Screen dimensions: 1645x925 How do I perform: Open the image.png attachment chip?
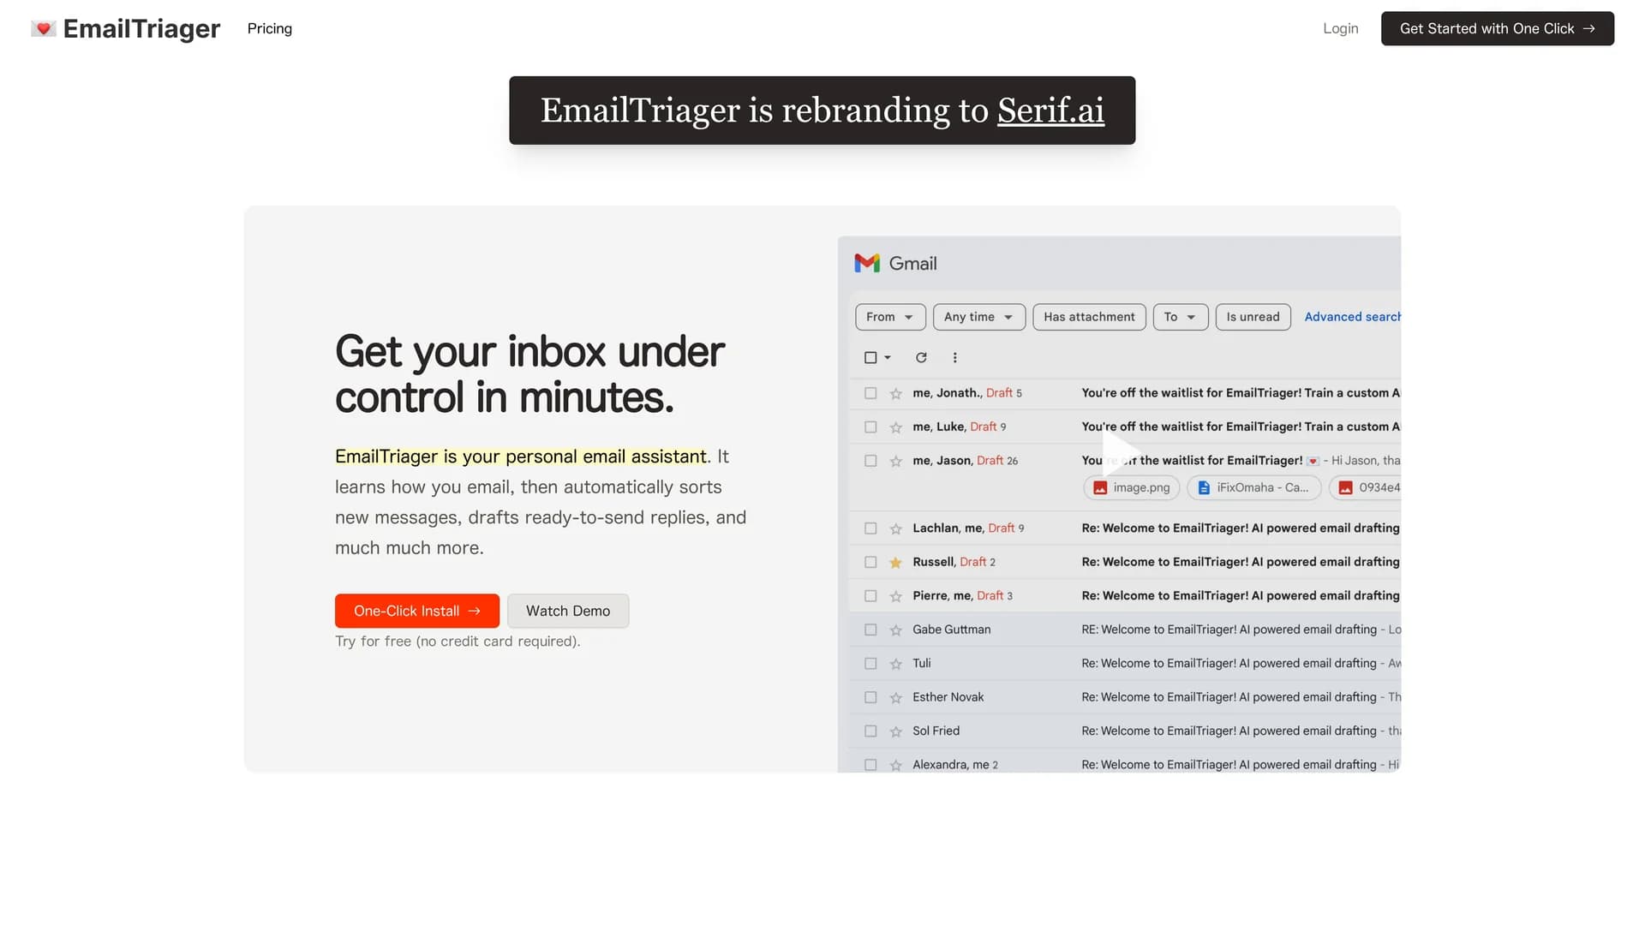(1131, 487)
